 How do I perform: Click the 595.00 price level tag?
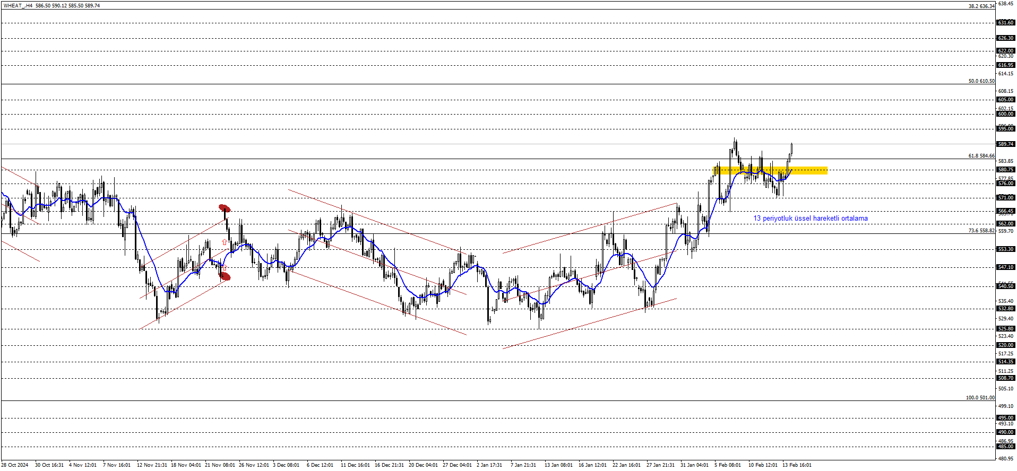(1006, 129)
